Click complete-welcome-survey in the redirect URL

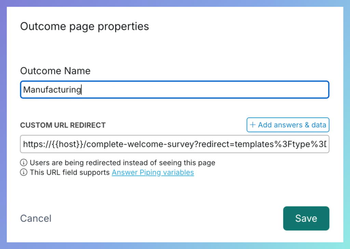coord(139,144)
